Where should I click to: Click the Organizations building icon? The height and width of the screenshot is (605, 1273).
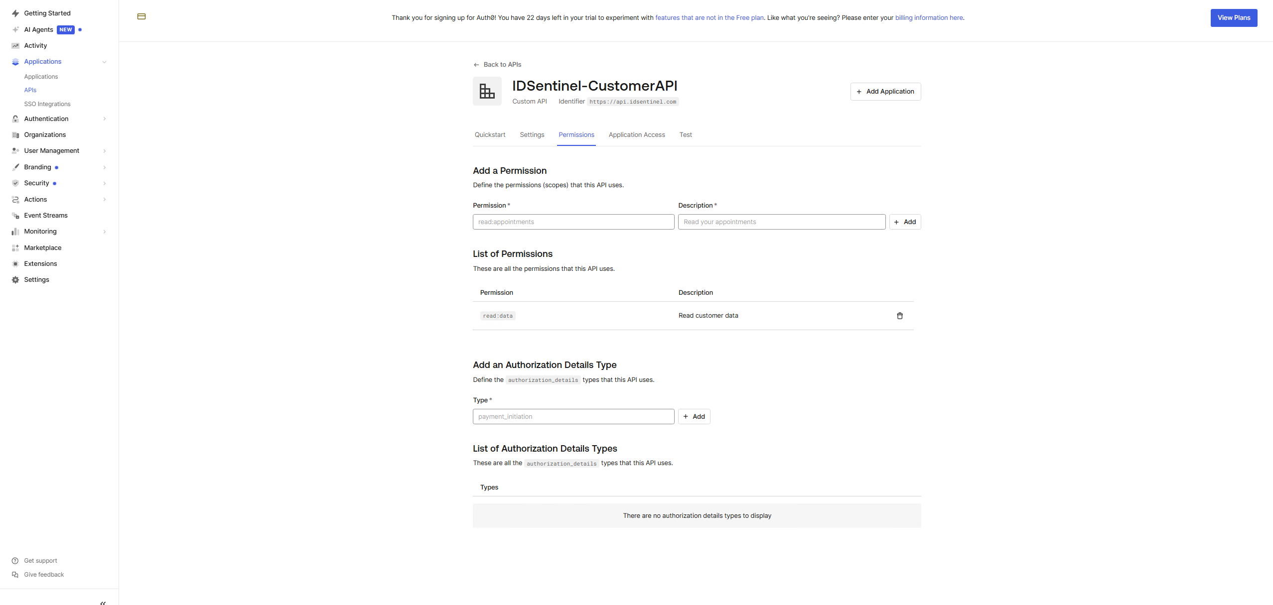[15, 135]
